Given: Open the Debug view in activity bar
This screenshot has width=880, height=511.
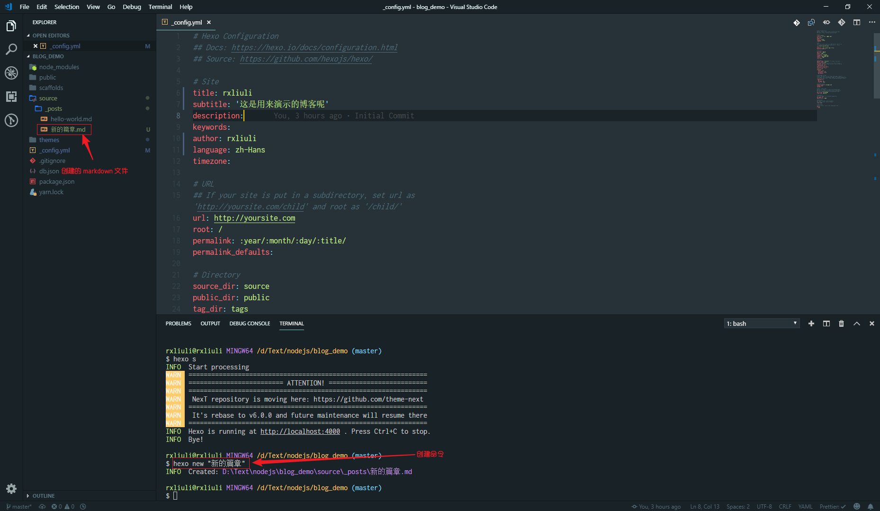Looking at the screenshot, I should pos(11,73).
